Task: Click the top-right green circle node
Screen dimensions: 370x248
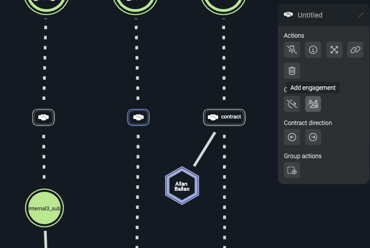Action: click(223, 5)
